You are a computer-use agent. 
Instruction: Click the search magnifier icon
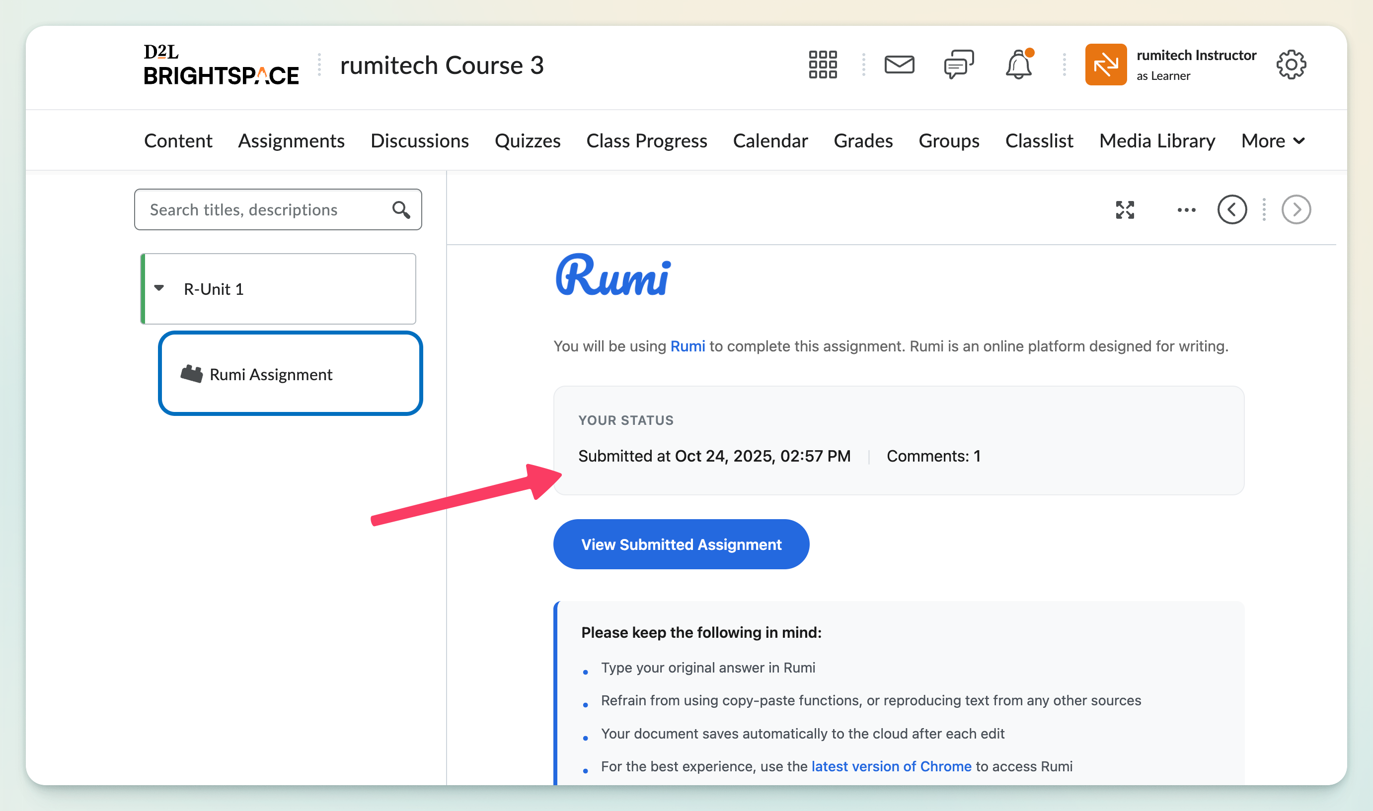(x=401, y=210)
